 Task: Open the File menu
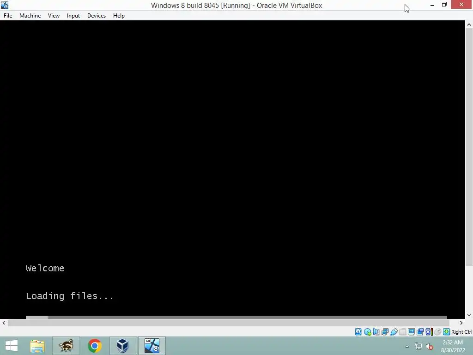click(x=8, y=16)
